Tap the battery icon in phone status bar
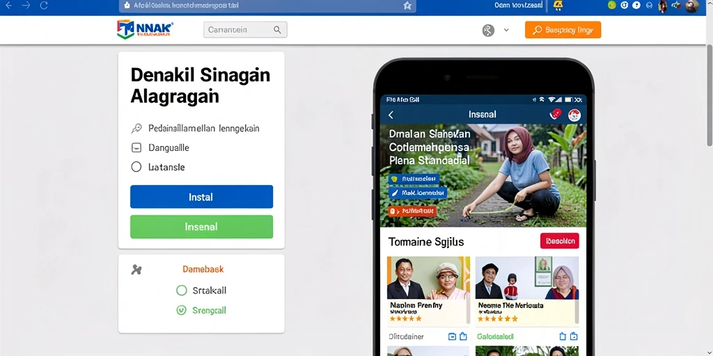 (x=569, y=99)
